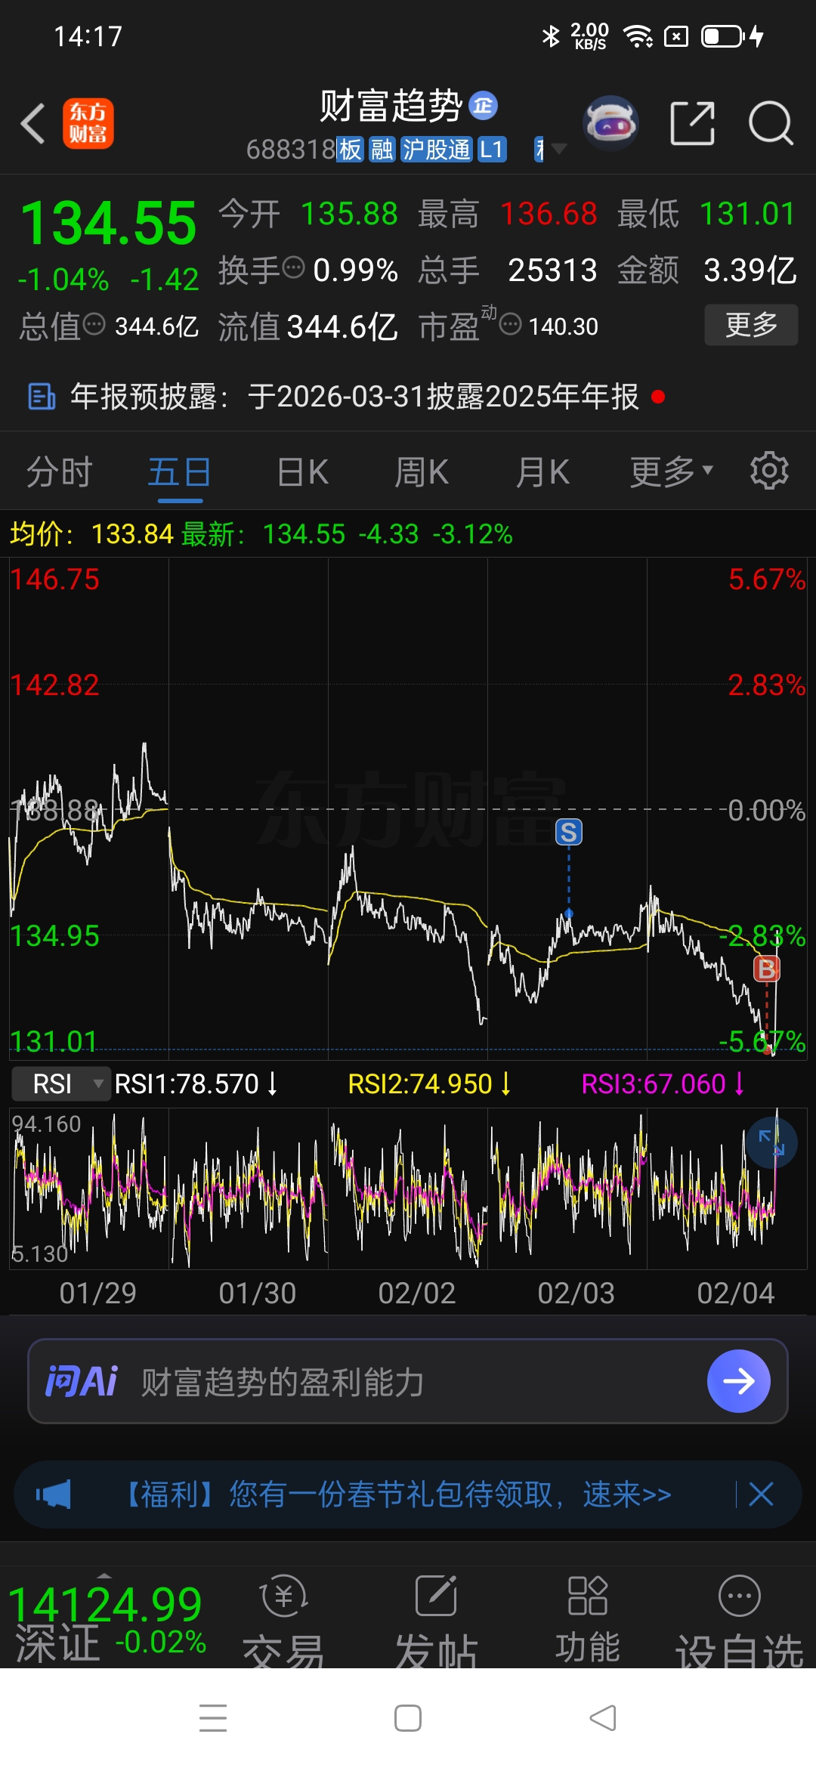Switch to the 月K tab
Screen dimensions: 816x1768
(542, 472)
